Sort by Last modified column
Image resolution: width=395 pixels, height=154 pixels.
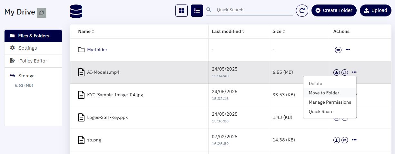point(228,31)
